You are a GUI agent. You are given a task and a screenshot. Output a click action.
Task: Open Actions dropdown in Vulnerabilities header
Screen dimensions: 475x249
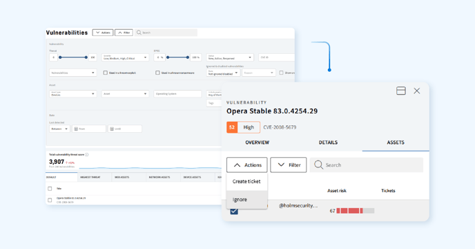pos(103,33)
